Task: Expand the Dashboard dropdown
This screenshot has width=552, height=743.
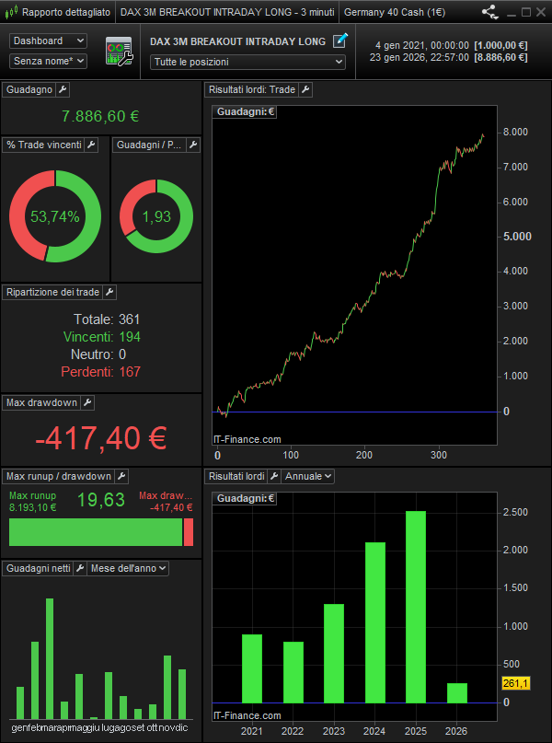Action: [x=49, y=41]
